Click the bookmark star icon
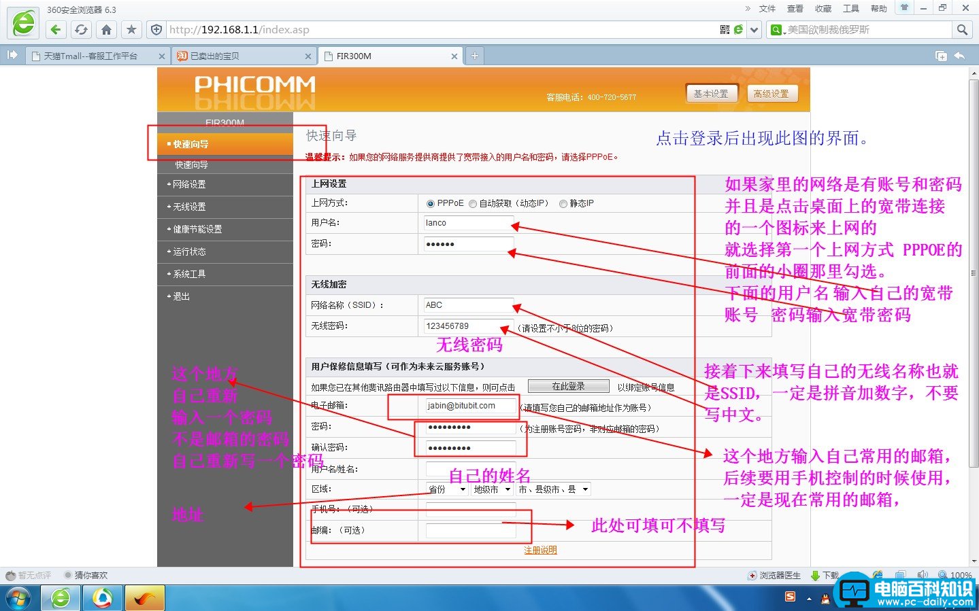Screen dimensions: 979x611 pos(131,30)
